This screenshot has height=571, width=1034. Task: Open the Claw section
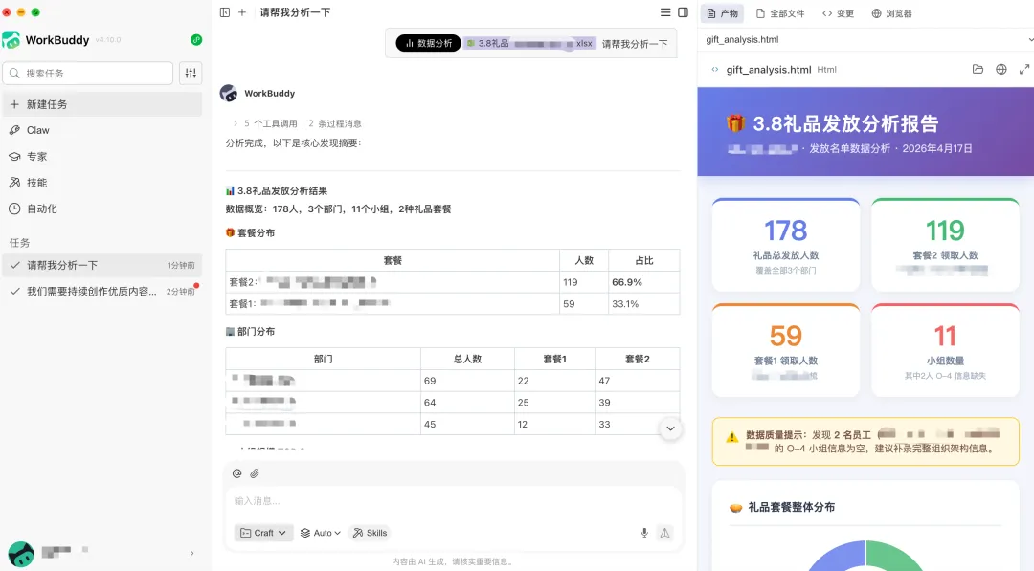(x=102, y=130)
